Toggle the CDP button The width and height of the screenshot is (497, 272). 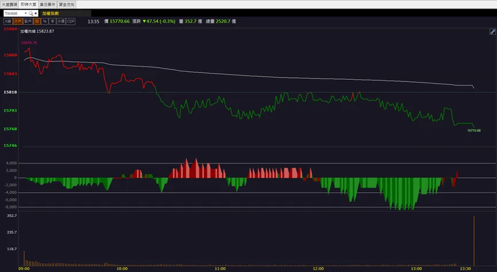[71, 21]
